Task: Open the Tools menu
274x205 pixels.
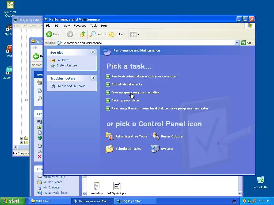Action: (93, 26)
